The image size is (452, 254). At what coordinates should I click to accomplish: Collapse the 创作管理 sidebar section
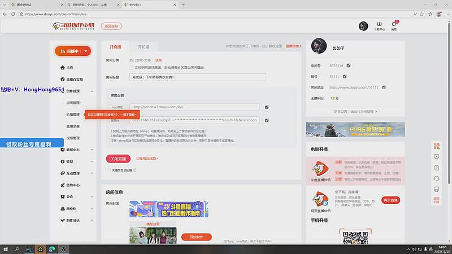coord(92,91)
